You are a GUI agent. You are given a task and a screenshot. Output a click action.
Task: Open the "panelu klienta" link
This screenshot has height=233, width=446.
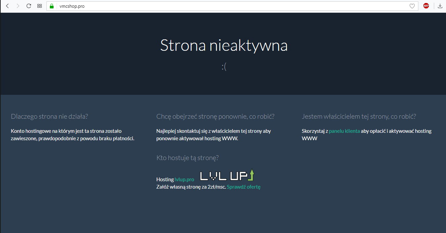[344, 131]
